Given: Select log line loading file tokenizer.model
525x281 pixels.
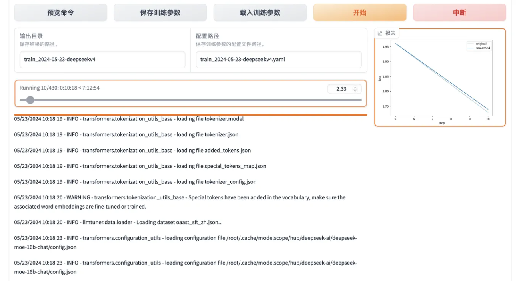Looking at the screenshot, I should pyautogui.click(x=129, y=119).
